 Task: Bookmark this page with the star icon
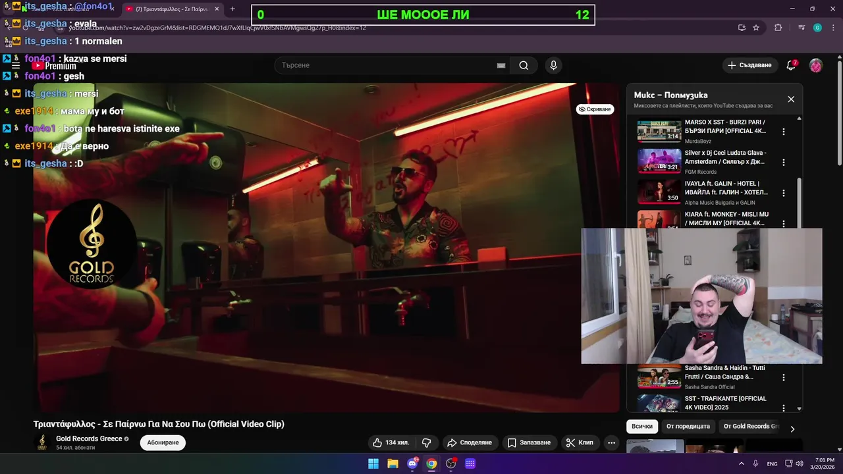click(756, 28)
